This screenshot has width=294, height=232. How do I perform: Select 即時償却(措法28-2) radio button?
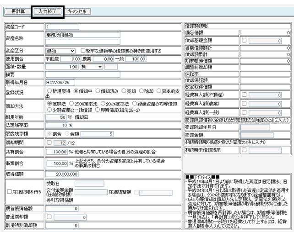click(x=97, y=110)
